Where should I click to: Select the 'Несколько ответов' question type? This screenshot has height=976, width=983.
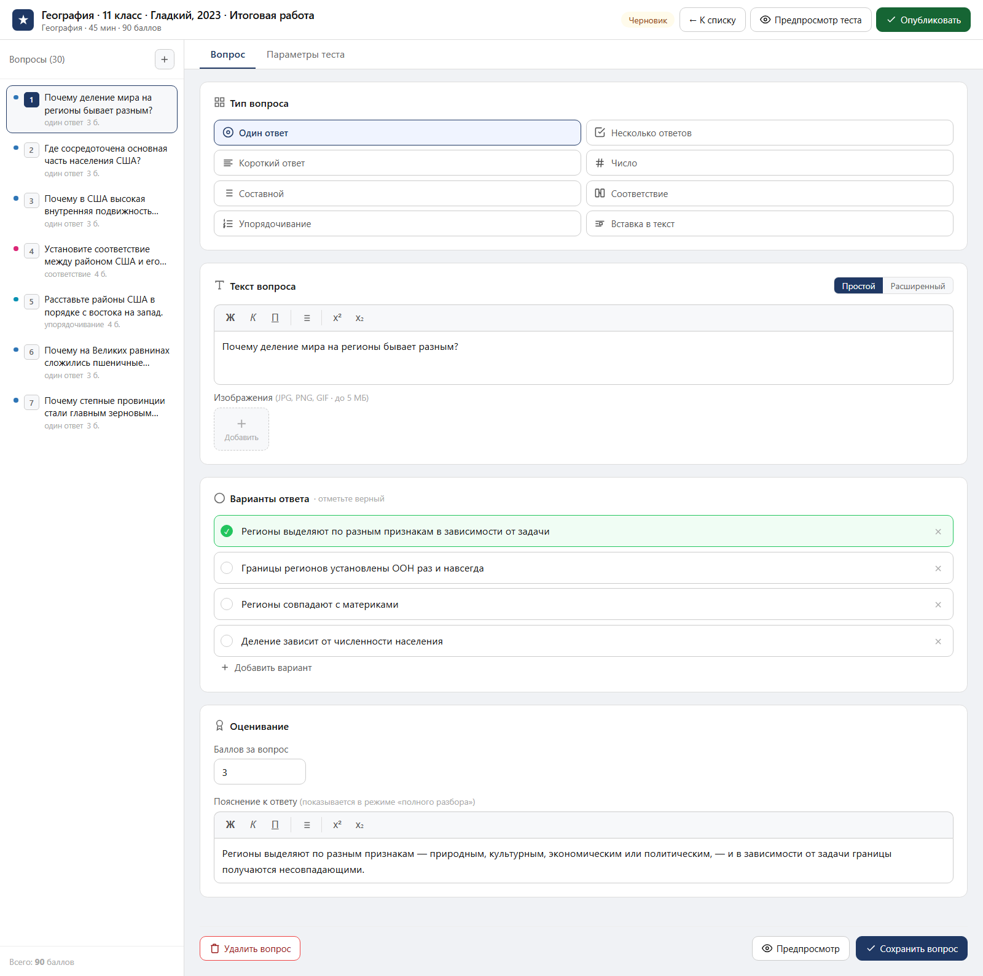pyautogui.click(x=769, y=133)
